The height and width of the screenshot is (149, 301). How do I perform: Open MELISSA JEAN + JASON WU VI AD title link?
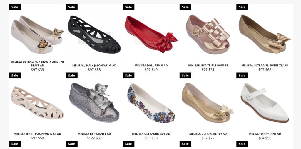coord(94,65)
